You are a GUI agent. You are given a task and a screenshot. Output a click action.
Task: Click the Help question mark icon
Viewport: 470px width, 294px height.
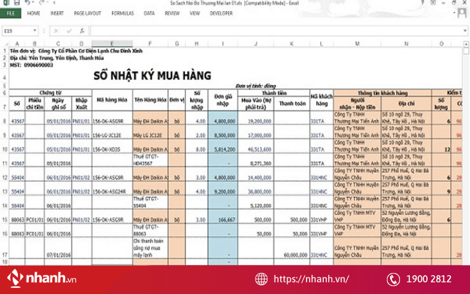[422, 2]
